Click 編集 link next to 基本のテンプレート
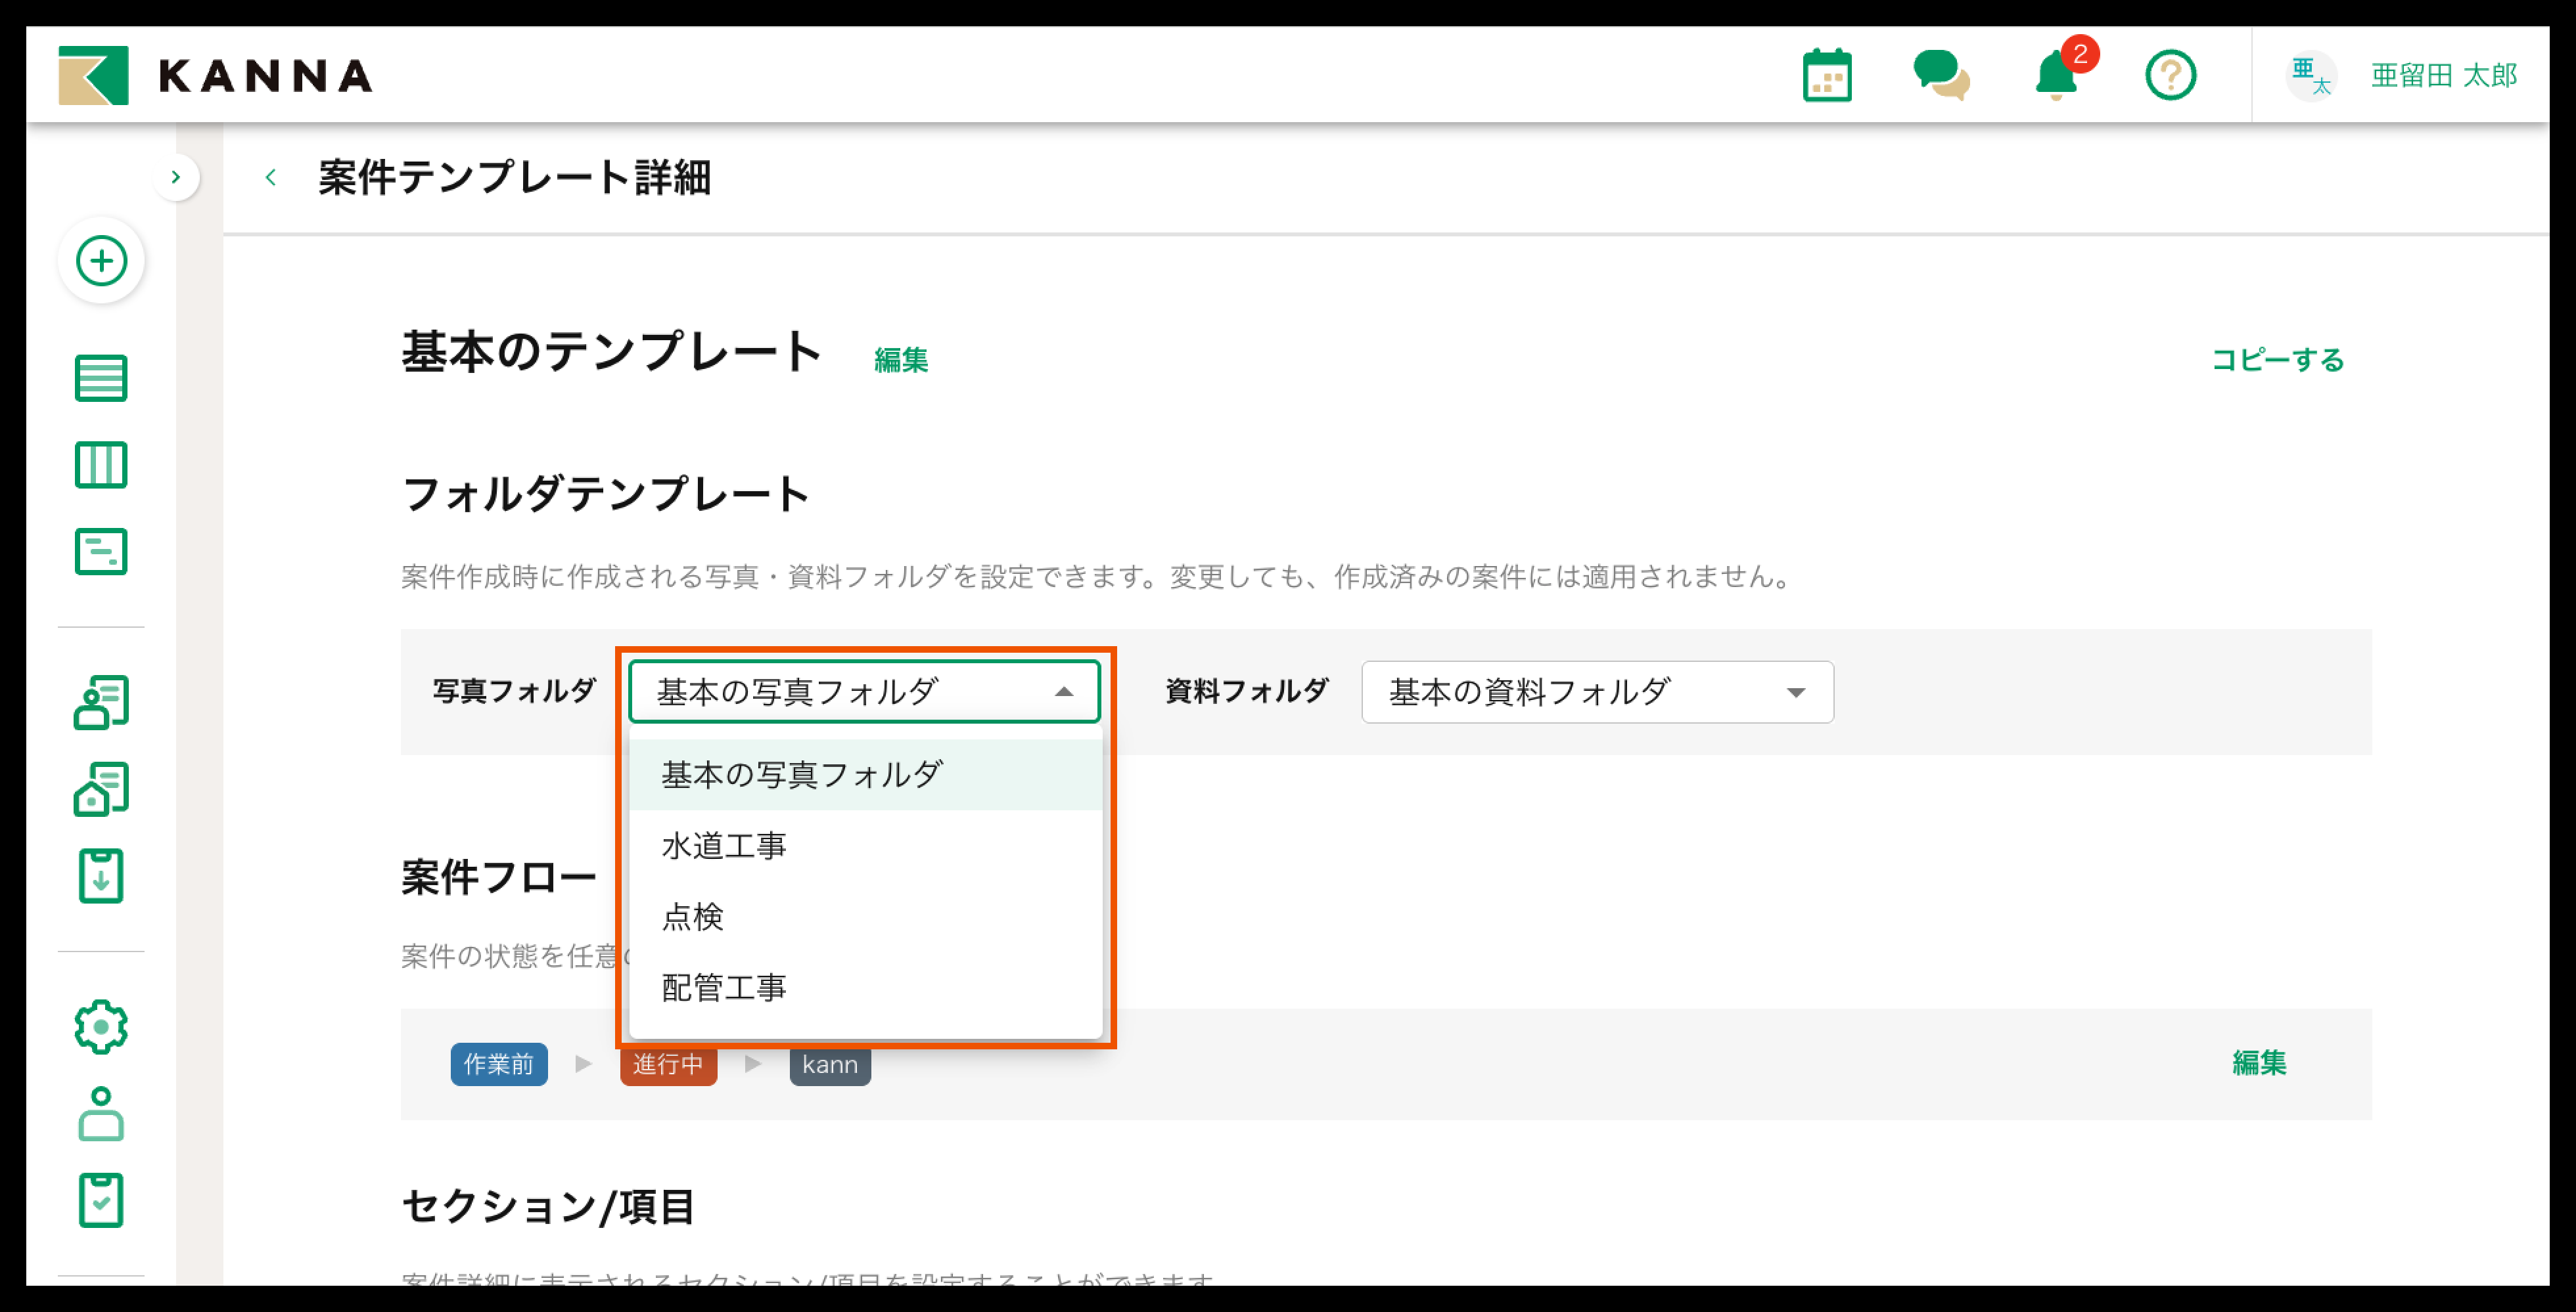Screen dimensions: 2576x1312 click(x=900, y=360)
